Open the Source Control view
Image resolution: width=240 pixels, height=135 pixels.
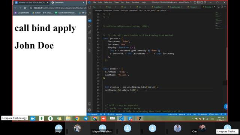click(x=90, y=20)
